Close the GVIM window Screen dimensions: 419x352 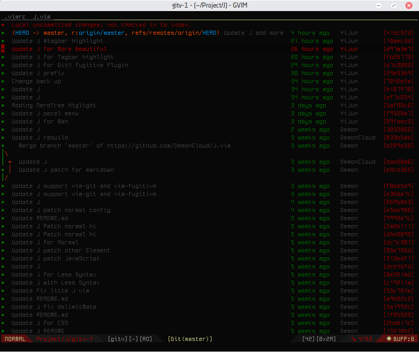click(409, 6)
